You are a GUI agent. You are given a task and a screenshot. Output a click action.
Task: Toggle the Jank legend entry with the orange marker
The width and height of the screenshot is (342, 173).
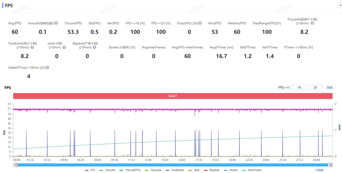(194, 170)
